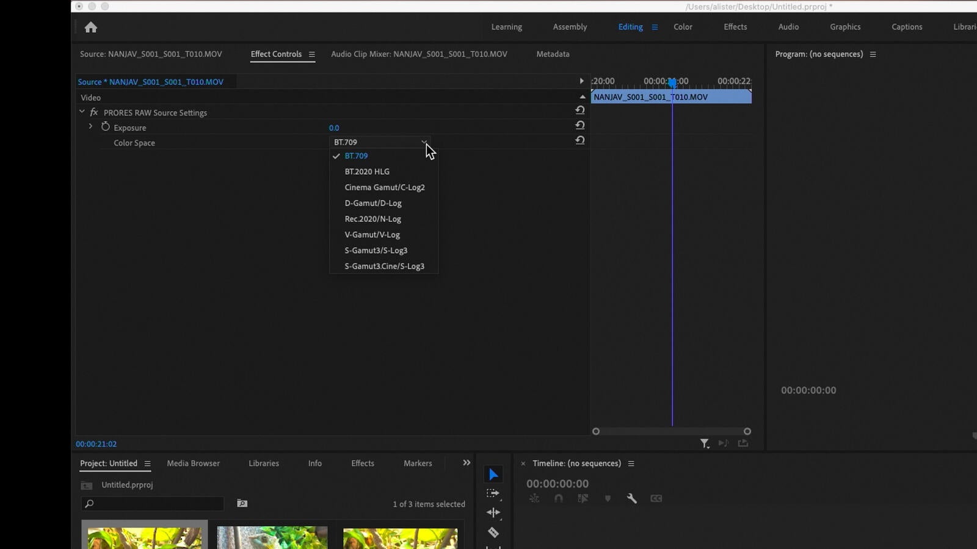Open the Info tab
The width and height of the screenshot is (977, 549).
point(315,464)
